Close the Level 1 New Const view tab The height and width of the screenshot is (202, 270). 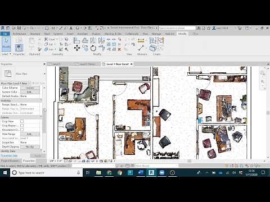pyautogui.click(x=132, y=64)
